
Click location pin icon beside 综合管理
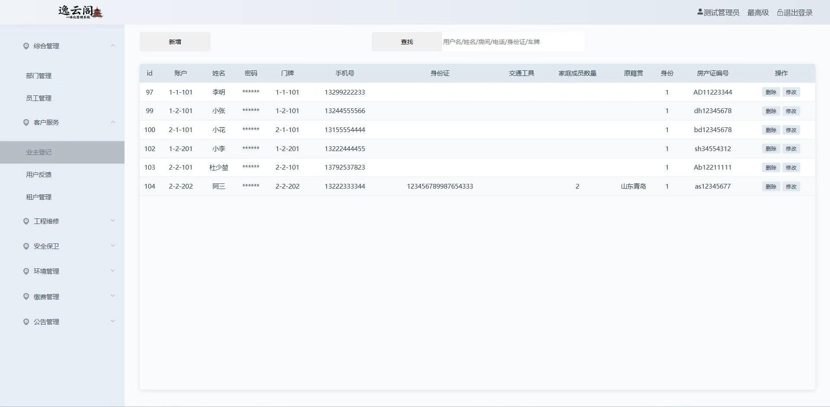coord(26,46)
